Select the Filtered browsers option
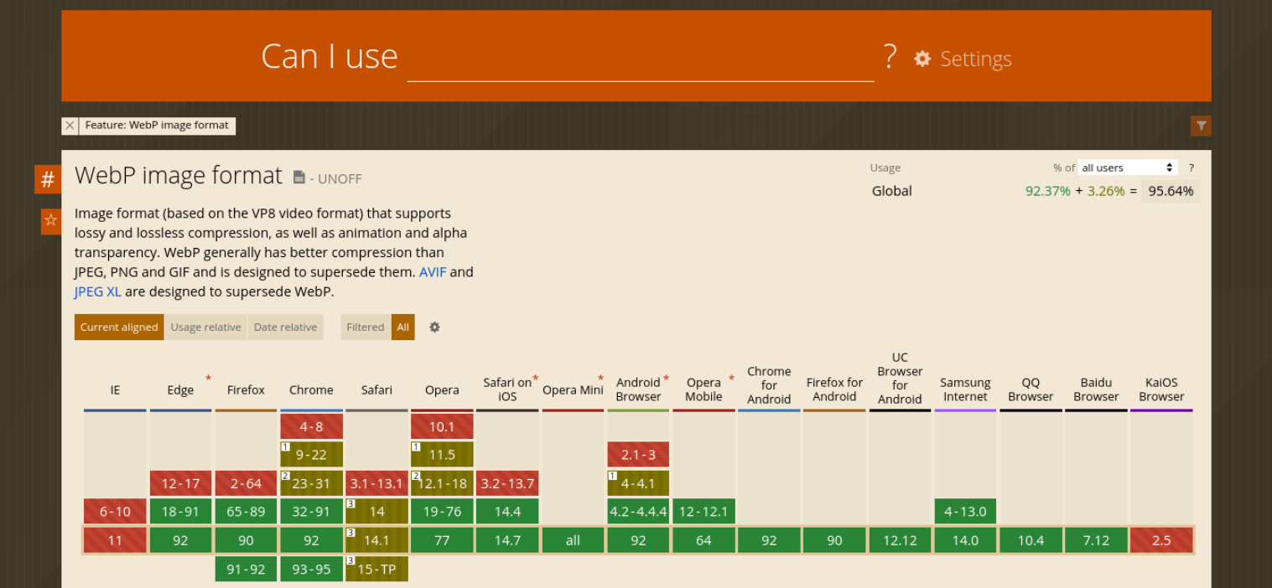 pos(366,328)
